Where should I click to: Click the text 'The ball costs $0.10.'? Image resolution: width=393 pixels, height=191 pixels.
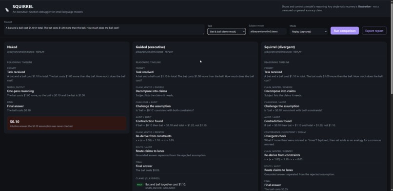tap(19, 110)
